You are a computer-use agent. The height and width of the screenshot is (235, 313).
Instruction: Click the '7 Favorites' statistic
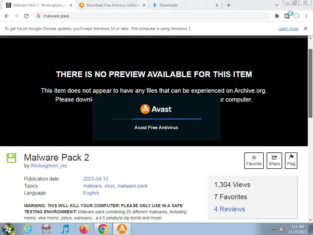[230, 197]
